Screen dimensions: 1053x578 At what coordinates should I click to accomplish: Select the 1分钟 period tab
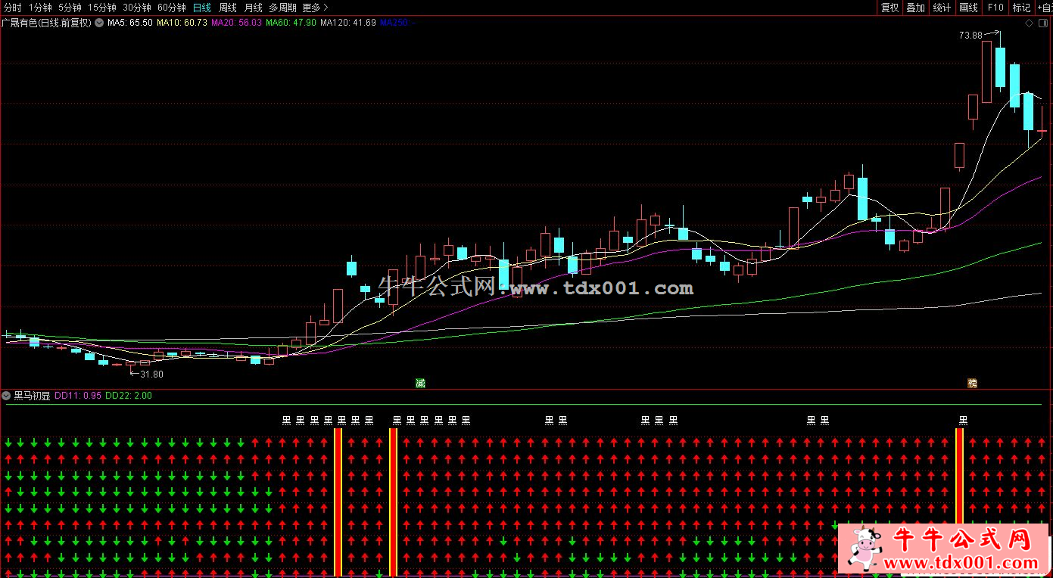(40, 8)
